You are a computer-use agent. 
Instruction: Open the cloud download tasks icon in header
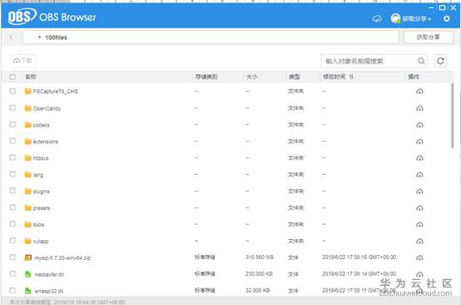(x=377, y=19)
